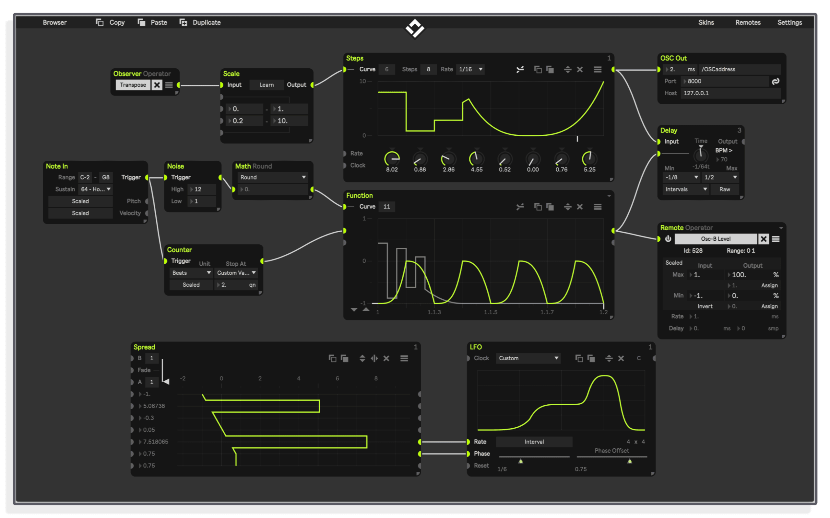Clear the LFO shape with X icon
This screenshot has height=518, width=830.
[x=621, y=358]
